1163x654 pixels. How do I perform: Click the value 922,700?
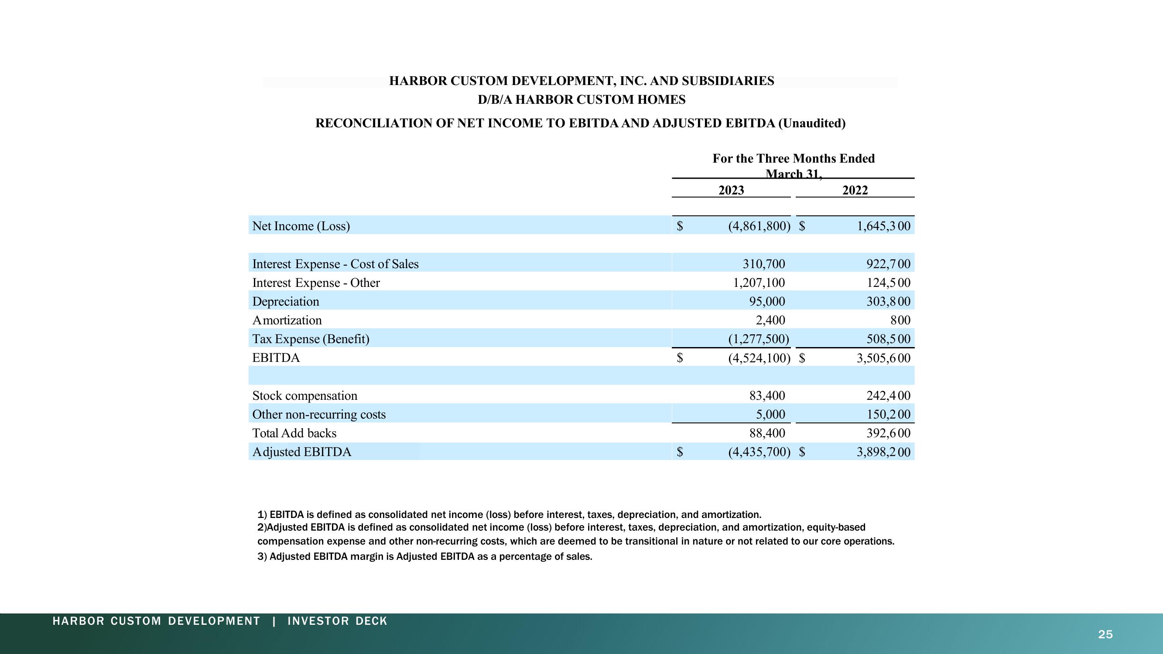[888, 264]
